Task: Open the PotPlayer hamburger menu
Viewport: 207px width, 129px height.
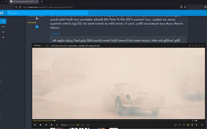Action: pyautogui.click(x=202, y=125)
